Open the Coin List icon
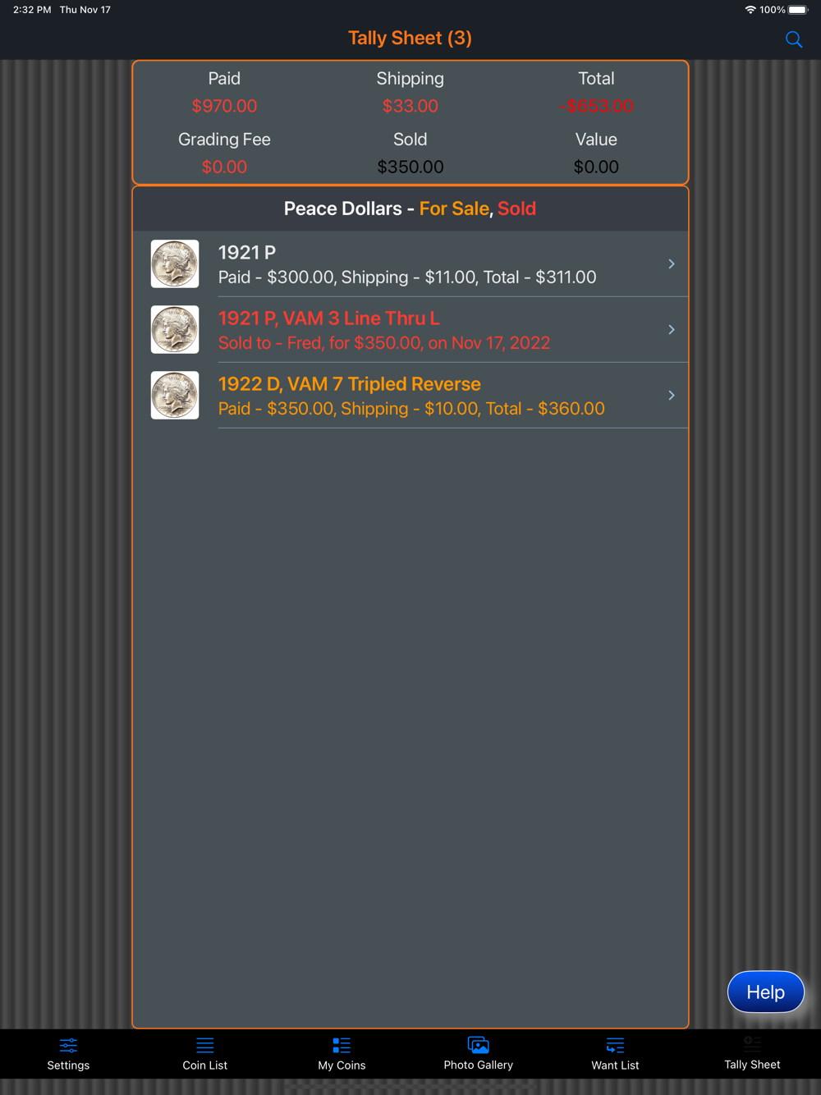Screen dimensions: 821x1095 [204, 1045]
